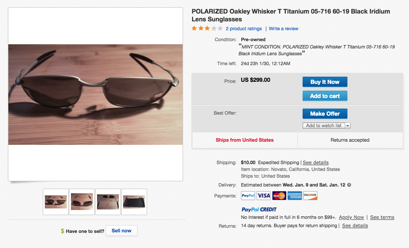Click the star rating icons
Viewport: 409px width, 248px height.
(x=207, y=28)
